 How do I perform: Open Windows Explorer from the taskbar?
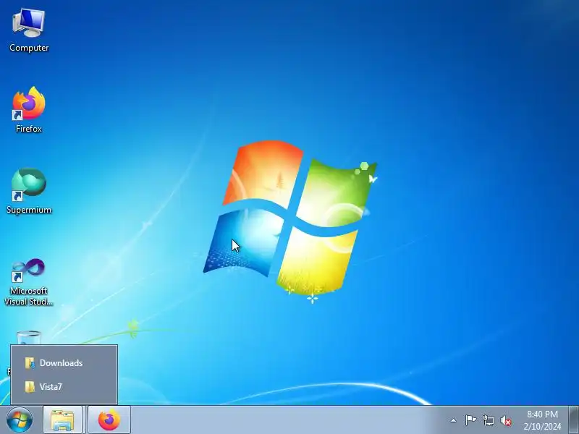pyautogui.click(x=62, y=420)
